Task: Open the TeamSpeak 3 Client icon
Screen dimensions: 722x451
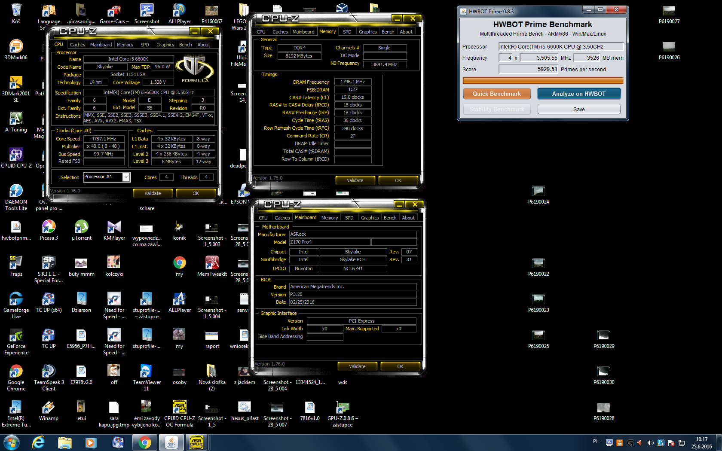Action: 49,378
